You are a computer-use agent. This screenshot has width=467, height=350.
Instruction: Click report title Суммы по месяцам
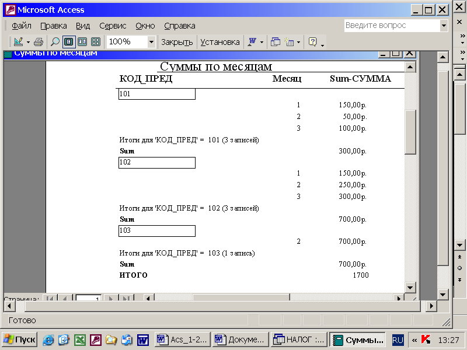pyautogui.click(x=216, y=66)
